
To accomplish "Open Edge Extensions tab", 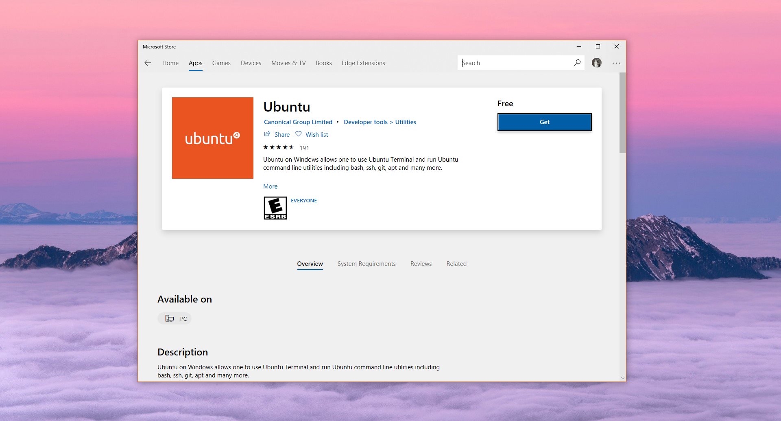I will [363, 63].
